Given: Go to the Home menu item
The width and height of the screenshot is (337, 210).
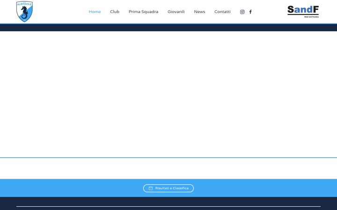Looking at the screenshot, I should (x=95, y=12).
